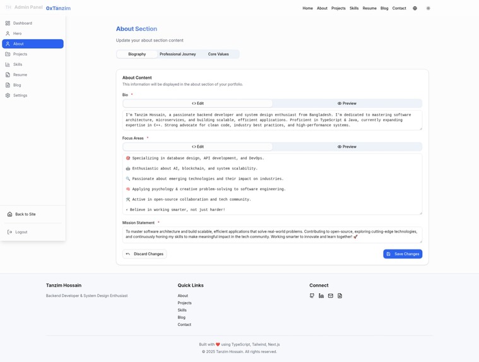The image size is (479, 362).
Task: Click the Settings gear icon in sidebar
Action: click(8, 95)
